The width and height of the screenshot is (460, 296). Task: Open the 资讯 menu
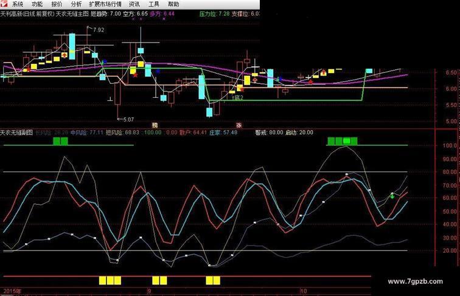pos(134,4)
